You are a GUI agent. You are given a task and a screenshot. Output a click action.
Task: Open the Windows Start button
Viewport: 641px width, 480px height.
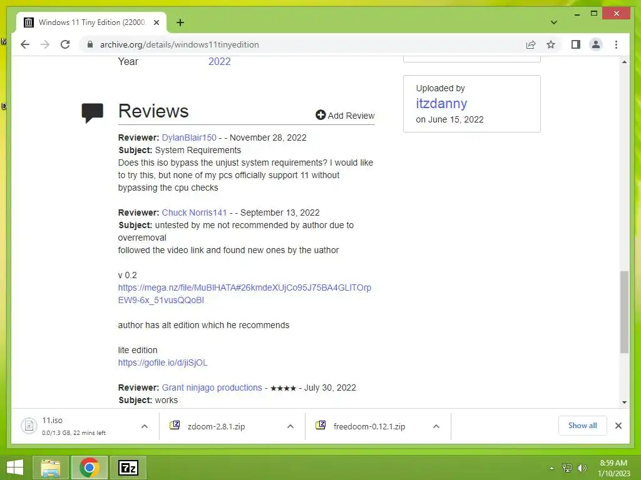pos(15,467)
